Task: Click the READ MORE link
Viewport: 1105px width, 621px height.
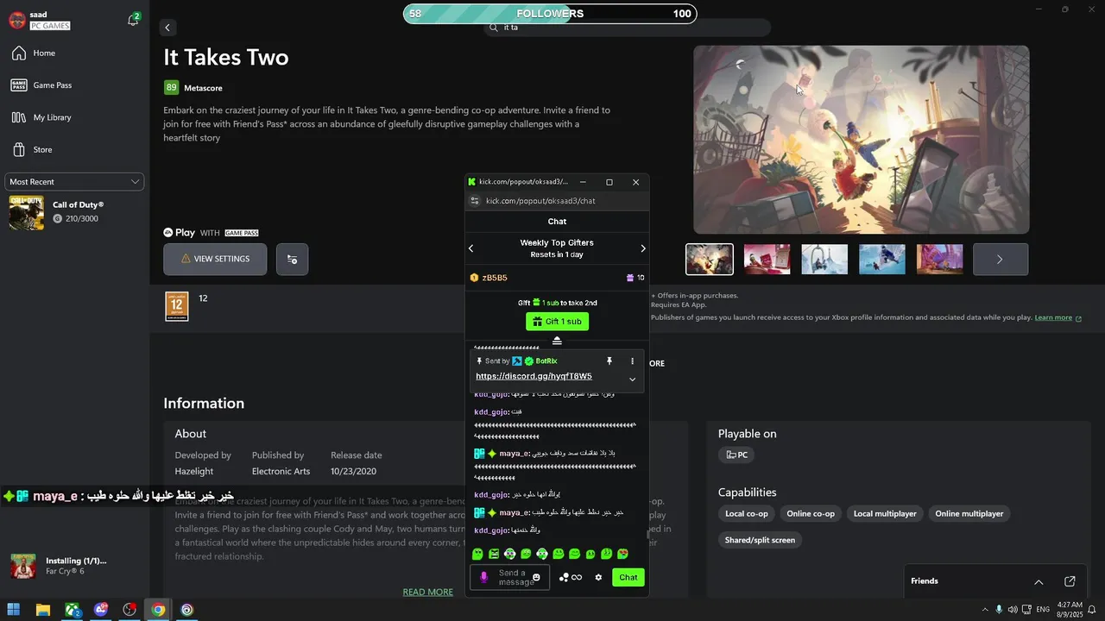Action: coord(427,592)
